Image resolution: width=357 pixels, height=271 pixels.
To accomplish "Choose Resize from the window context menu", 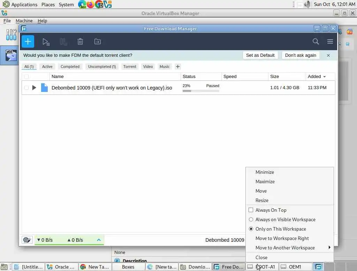I will 290,200.
